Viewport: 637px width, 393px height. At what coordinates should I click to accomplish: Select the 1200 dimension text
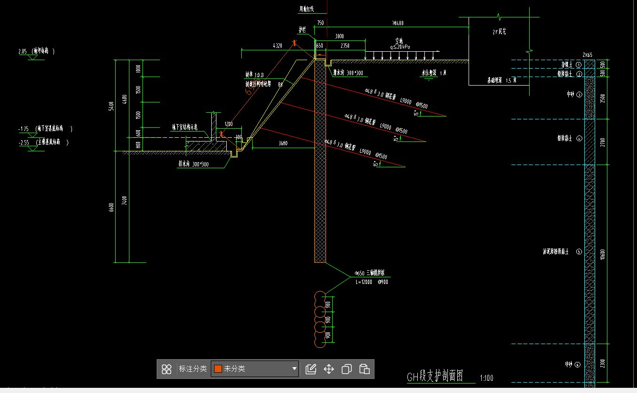[229, 124]
